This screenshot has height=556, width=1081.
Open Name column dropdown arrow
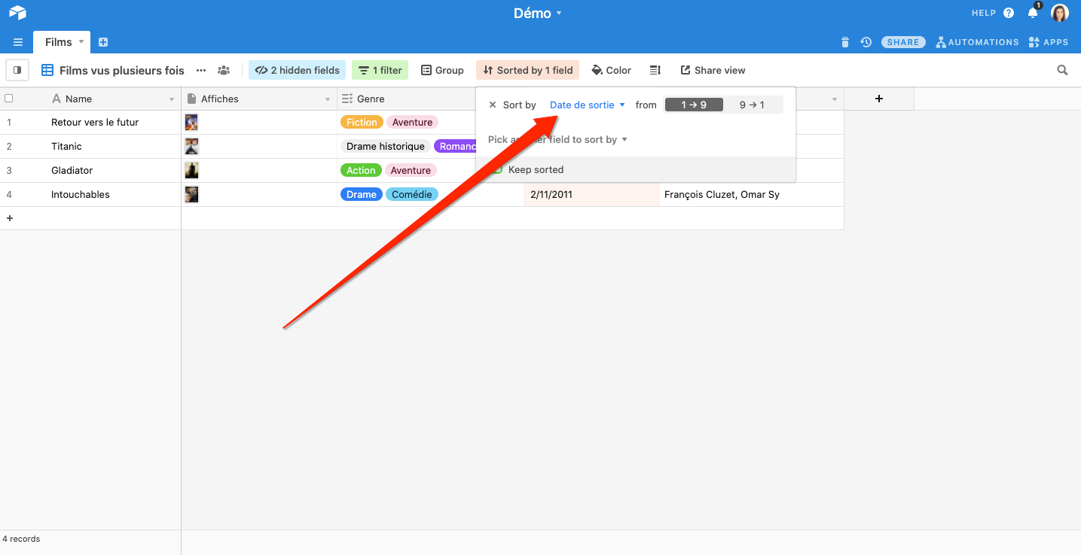(172, 99)
